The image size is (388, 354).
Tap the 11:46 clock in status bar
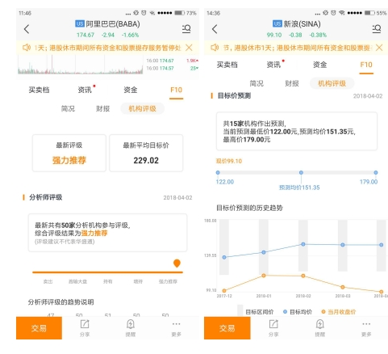(x=25, y=13)
